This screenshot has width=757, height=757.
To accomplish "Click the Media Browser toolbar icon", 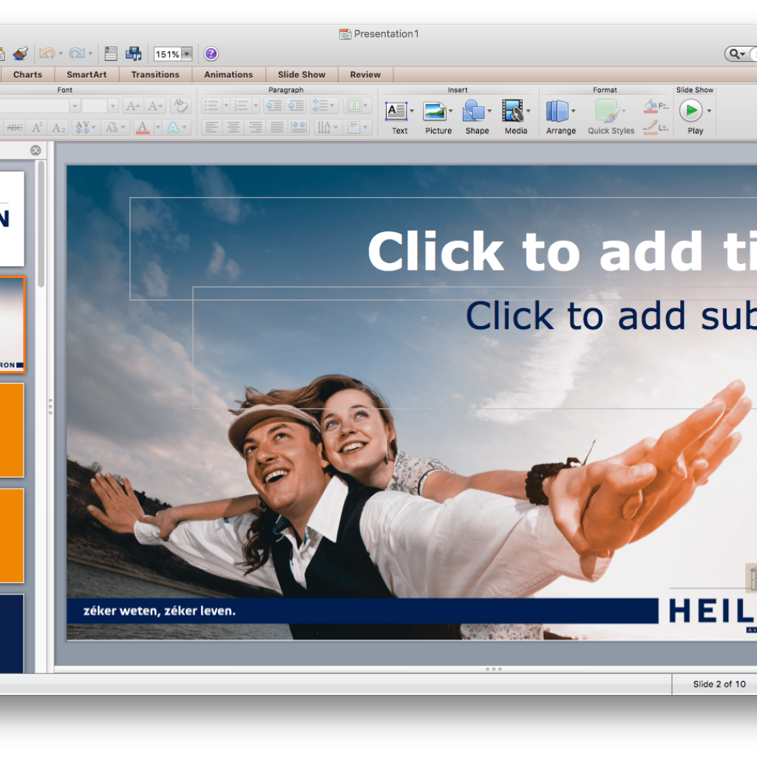I will [x=133, y=53].
